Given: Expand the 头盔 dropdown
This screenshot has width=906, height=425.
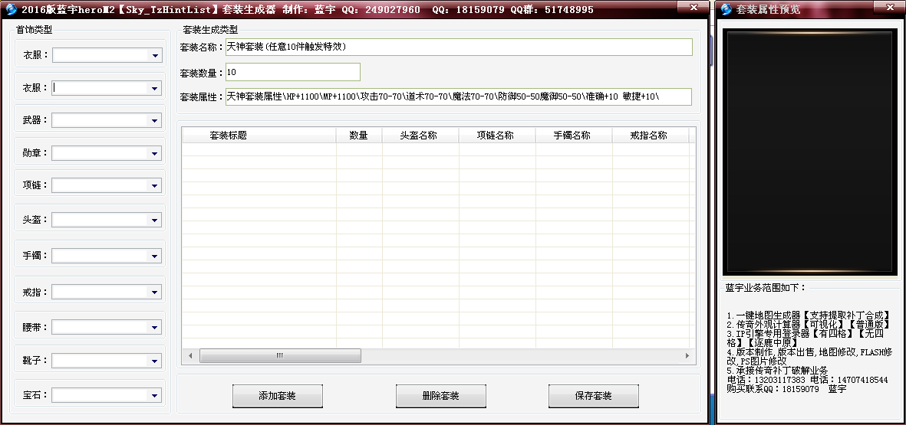Looking at the screenshot, I should pyautogui.click(x=154, y=221).
